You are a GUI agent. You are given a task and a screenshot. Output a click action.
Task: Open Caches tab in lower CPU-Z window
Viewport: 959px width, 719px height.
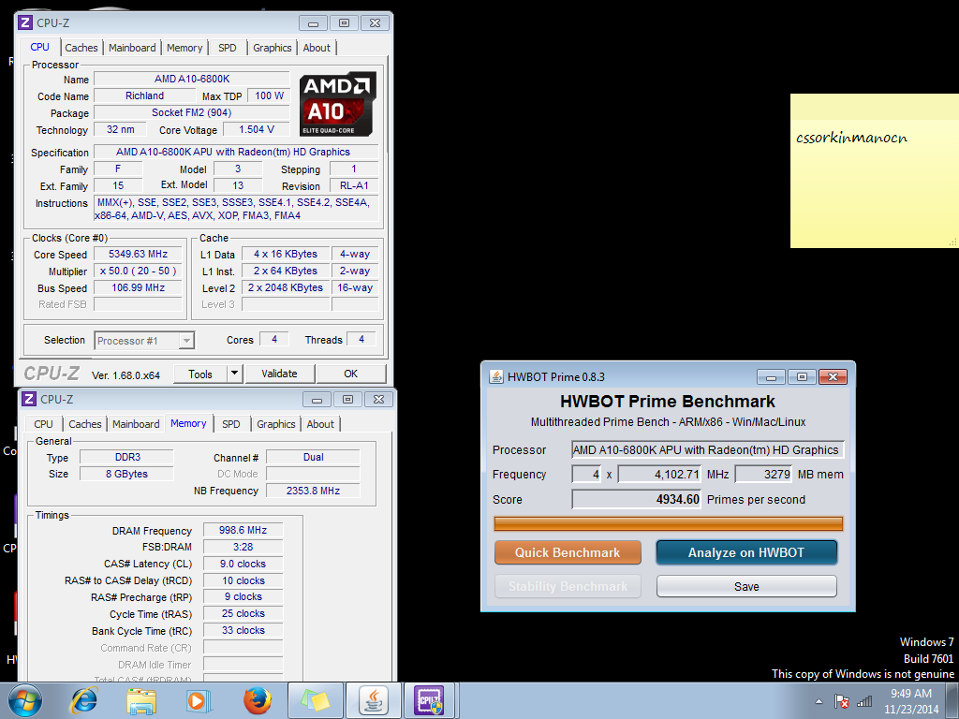click(85, 424)
